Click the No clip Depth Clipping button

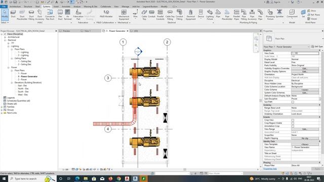coord(305,138)
